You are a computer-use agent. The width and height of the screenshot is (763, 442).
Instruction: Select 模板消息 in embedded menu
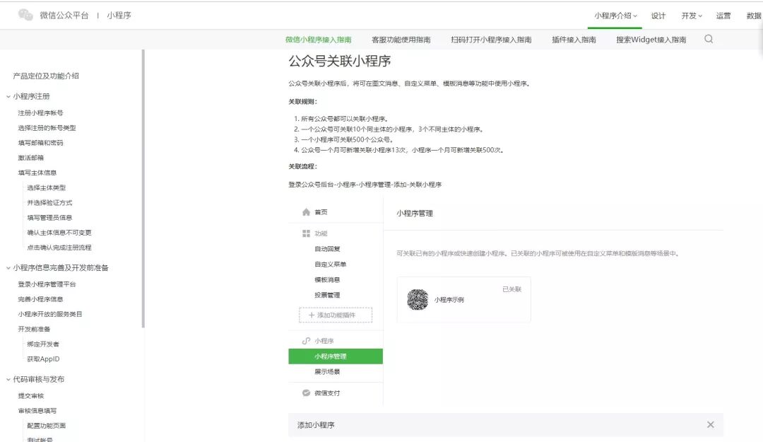tap(327, 280)
